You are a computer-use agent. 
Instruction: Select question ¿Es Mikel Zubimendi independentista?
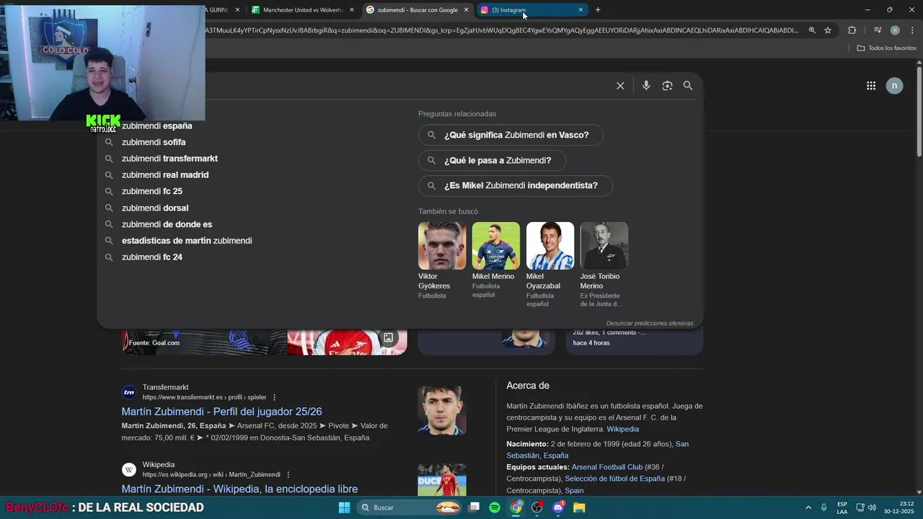pyautogui.click(x=515, y=185)
